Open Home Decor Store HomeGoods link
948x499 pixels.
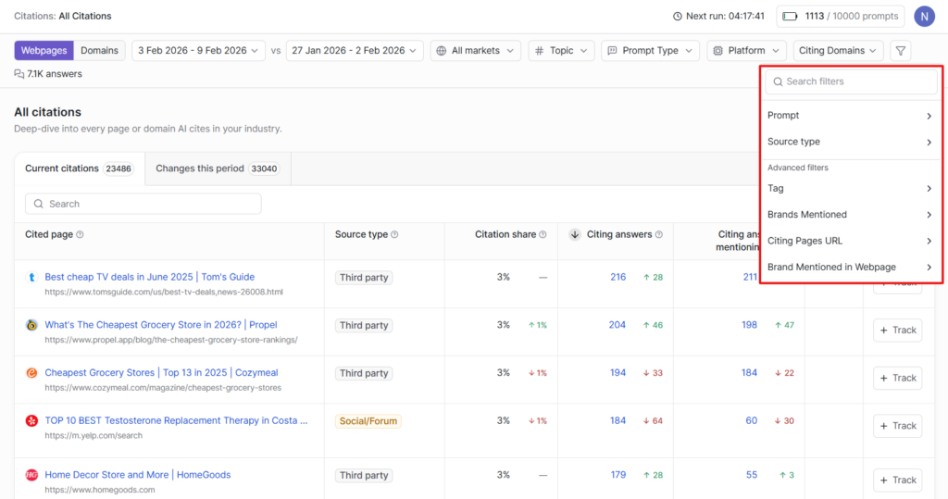tap(138, 475)
